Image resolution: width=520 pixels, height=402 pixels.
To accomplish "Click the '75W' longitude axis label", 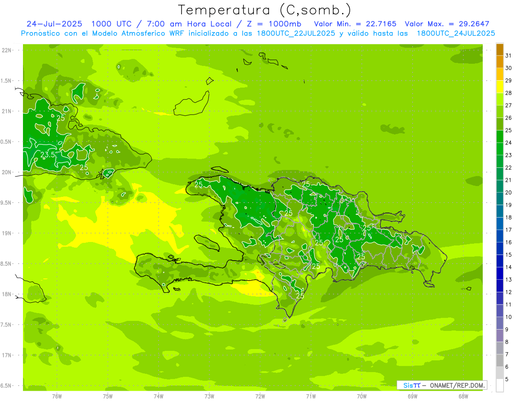I will (108, 396).
